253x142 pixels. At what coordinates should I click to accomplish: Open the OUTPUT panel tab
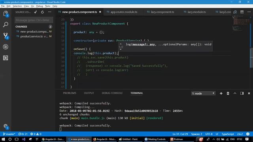click(89, 93)
